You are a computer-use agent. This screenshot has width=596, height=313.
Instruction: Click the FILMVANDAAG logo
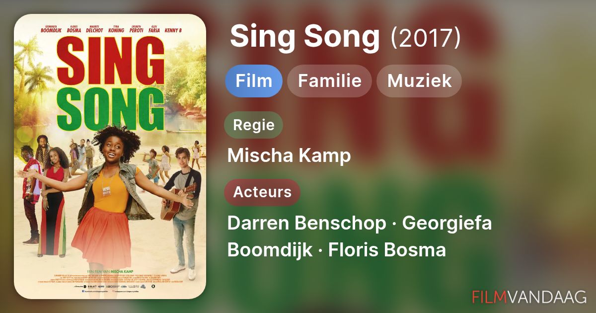click(x=529, y=297)
